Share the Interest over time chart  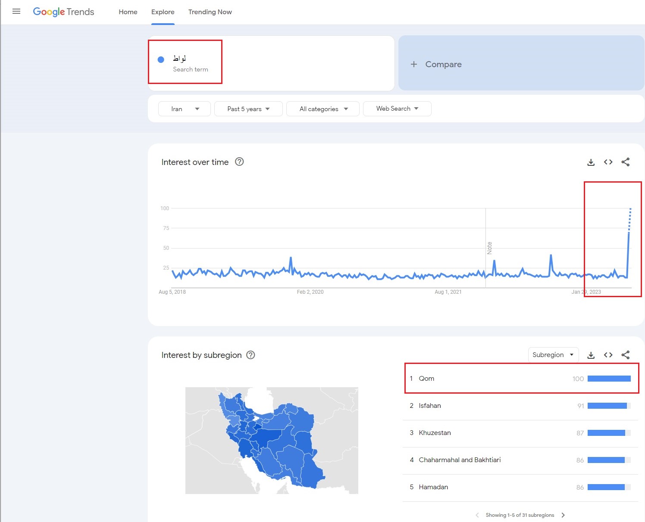[626, 162]
